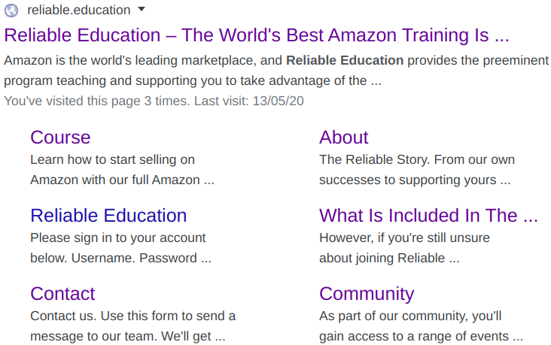This screenshot has width=551, height=345.
Task: Expand the dropdown arrow next to reliable.education
Action: [x=142, y=9]
